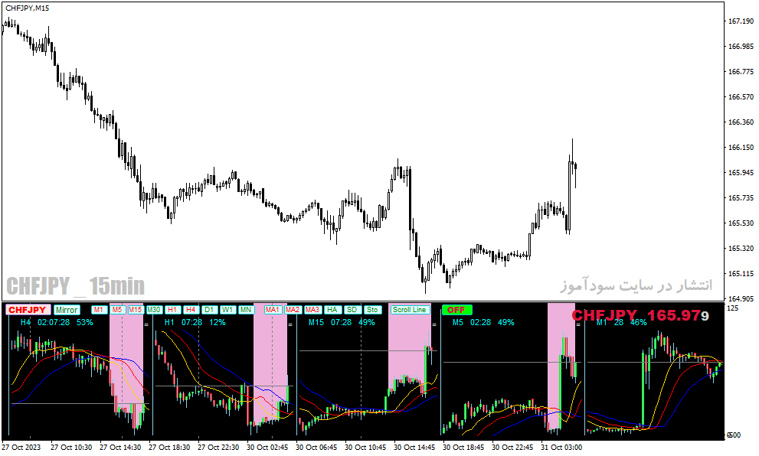This screenshot has height=456, width=759.
Task: Click the 27 Oct 18:30 time label
Action: tap(169, 448)
